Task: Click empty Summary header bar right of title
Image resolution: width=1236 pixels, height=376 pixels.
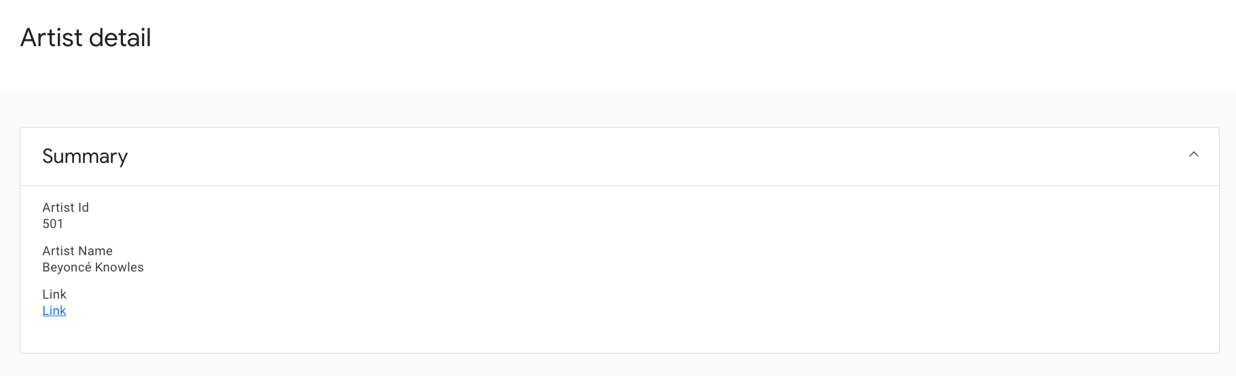Action: point(611,156)
